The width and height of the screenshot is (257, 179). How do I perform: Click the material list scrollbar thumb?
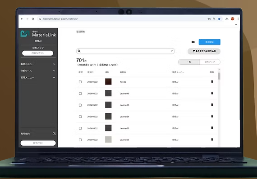coord(219,76)
